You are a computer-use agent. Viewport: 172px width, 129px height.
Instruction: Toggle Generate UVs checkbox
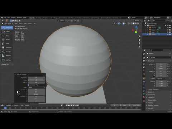(x=29, y=85)
